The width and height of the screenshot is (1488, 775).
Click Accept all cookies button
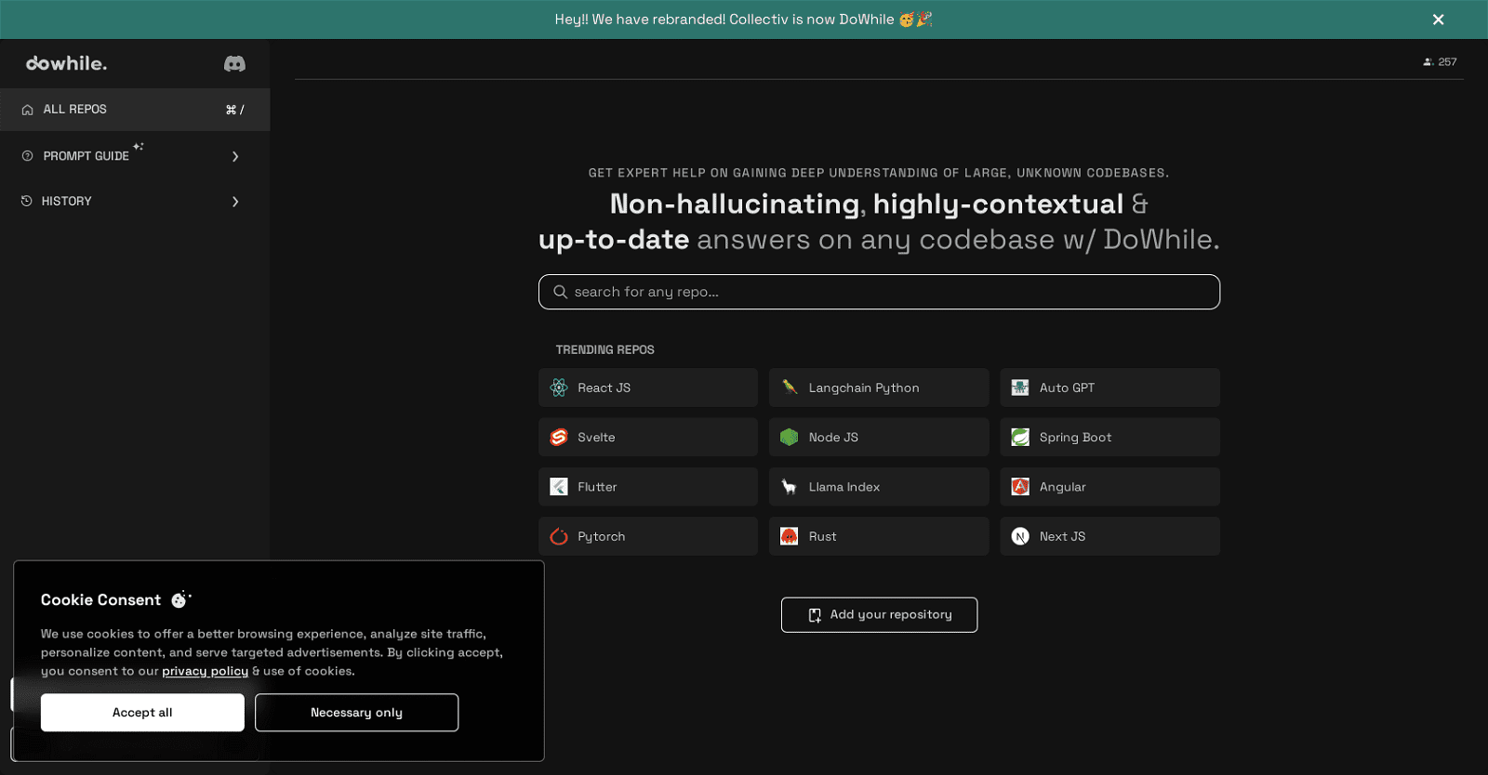tap(142, 713)
